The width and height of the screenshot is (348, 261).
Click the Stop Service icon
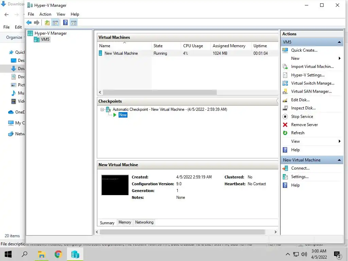pos(285,117)
